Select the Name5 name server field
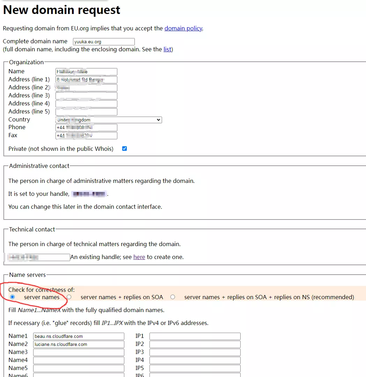This screenshot has height=377, width=366. pos(79,368)
